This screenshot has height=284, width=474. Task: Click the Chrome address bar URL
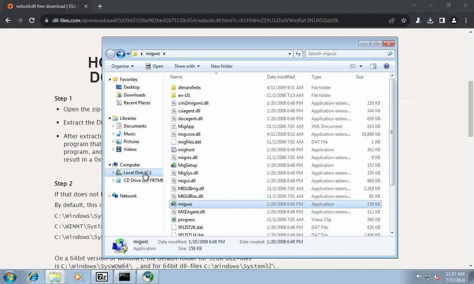[195, 20]
